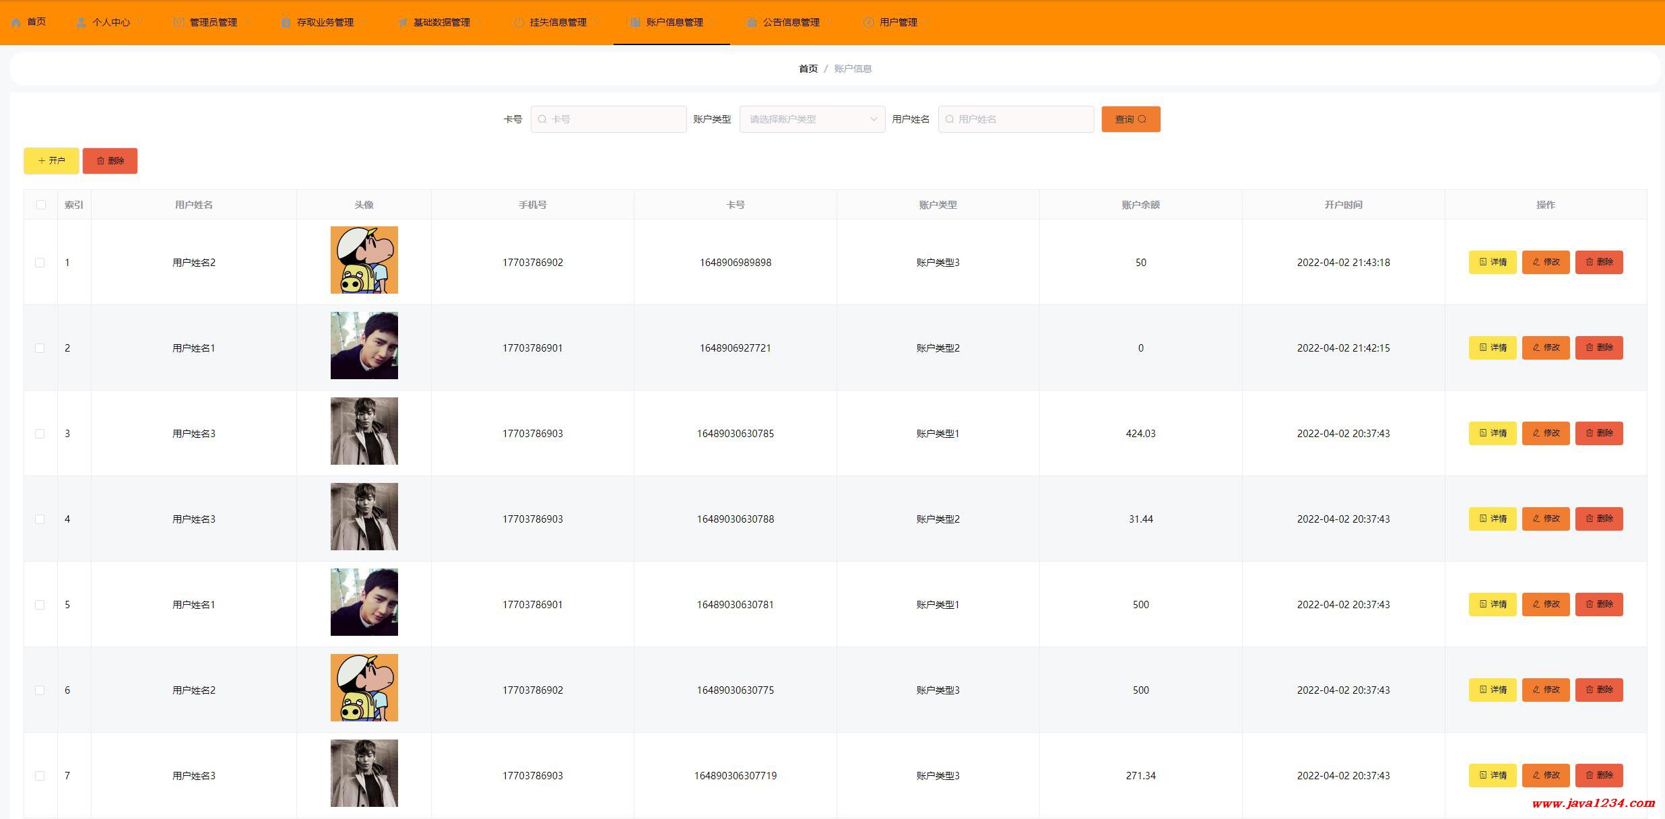The image size is (1665, 819).
Task: Click the 开户 add account button
Action: pos(51,161)
